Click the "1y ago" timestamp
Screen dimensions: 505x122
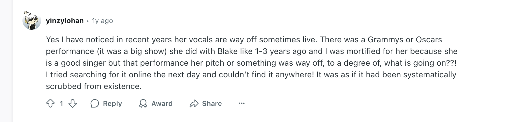102,21
